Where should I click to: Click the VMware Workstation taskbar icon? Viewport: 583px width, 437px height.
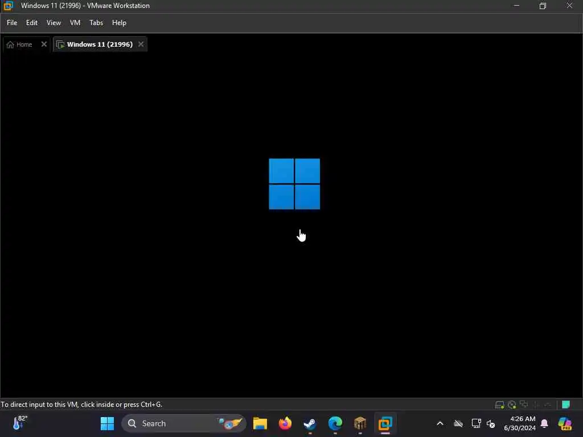385,423
